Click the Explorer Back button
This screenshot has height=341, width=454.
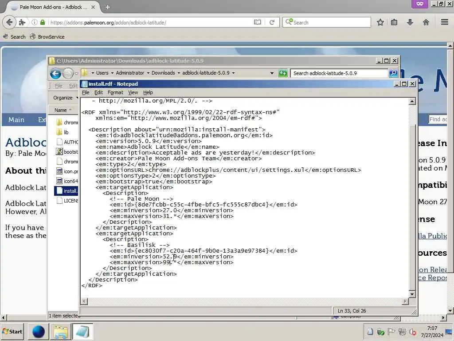[x=55, y=73]
